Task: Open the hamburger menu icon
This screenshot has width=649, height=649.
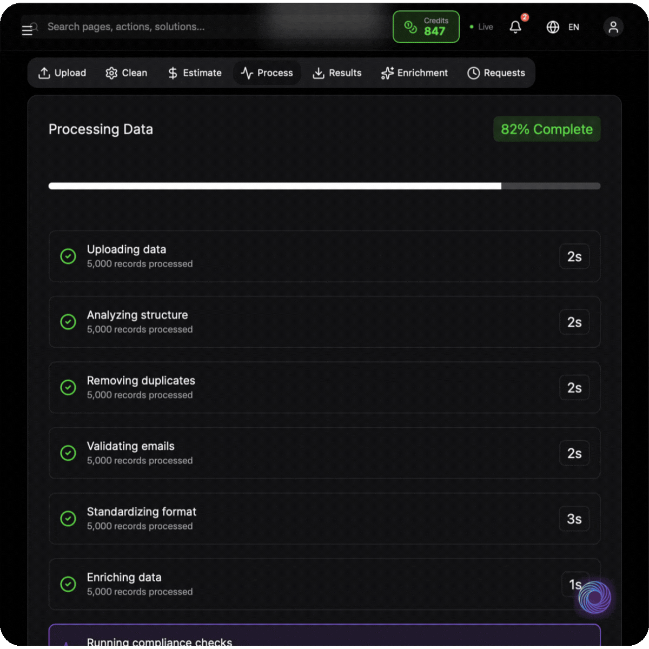Action: (27, 31)
